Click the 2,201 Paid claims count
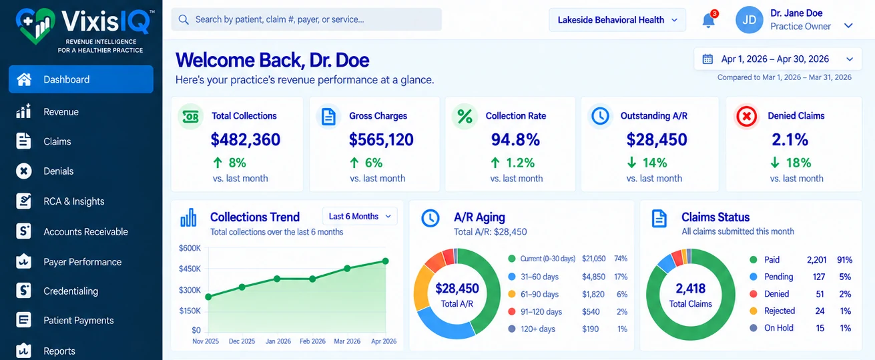Screen dimensions: 875x360 [816, 260]
